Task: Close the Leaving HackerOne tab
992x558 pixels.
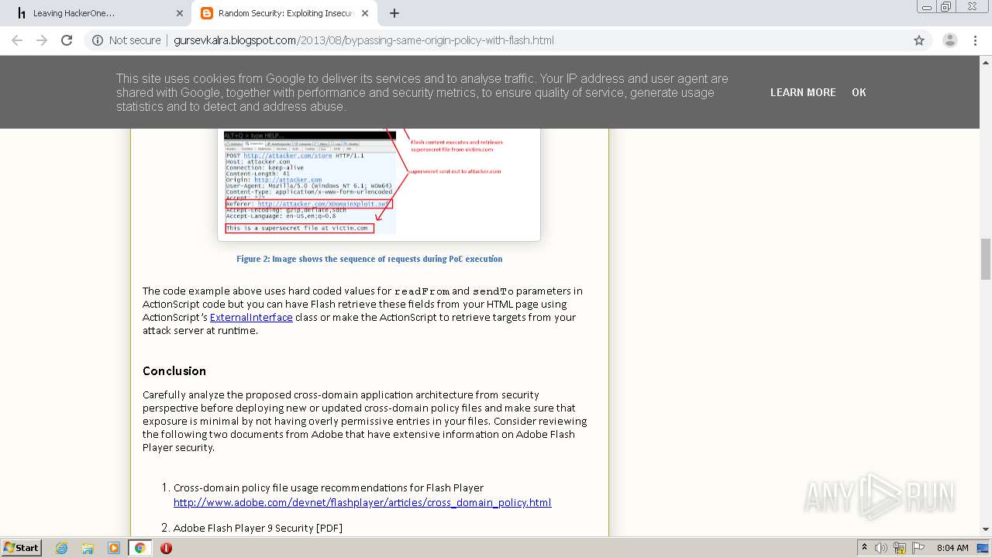Action: (180, 13)
